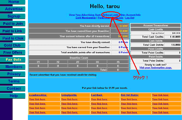Open the Help sidebar button
Viewport: 182px width, 120px height.
(13, 96)
